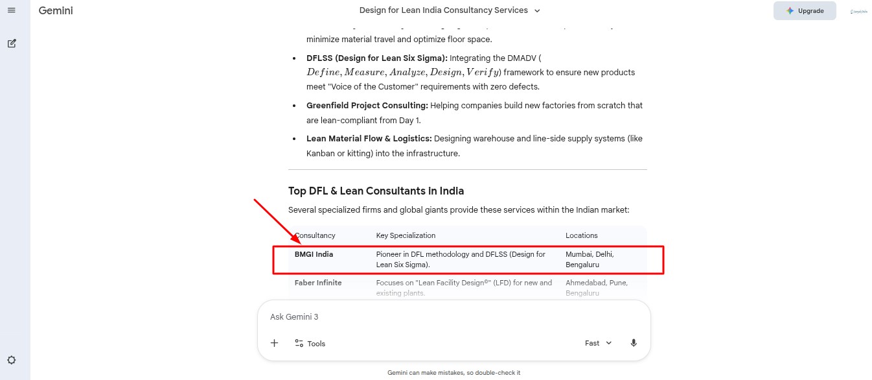
Task: Click the Upgrade button
Action: (805, 11)
